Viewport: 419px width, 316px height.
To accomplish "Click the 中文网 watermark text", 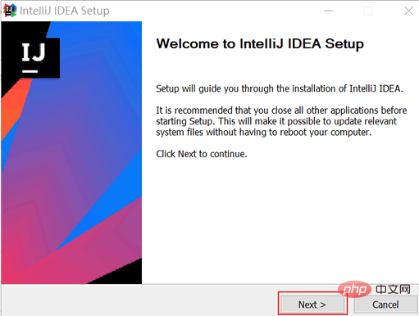I will (393, 290).
